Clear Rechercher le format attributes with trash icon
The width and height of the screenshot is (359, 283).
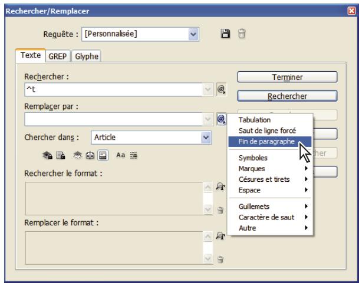(220, 210)
